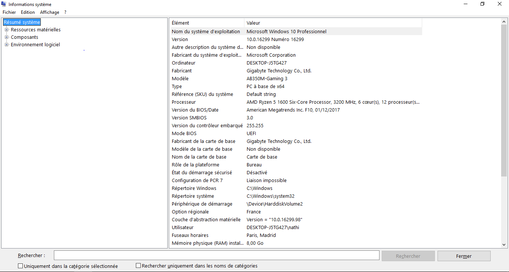Click the value PC à base de x64
Screen dimensions: 509x272
click(x=265, y=86)
